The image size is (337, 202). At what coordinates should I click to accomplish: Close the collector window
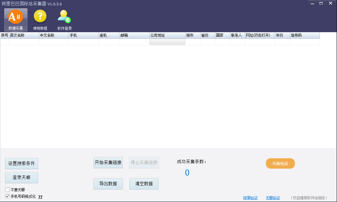point(330,3)
